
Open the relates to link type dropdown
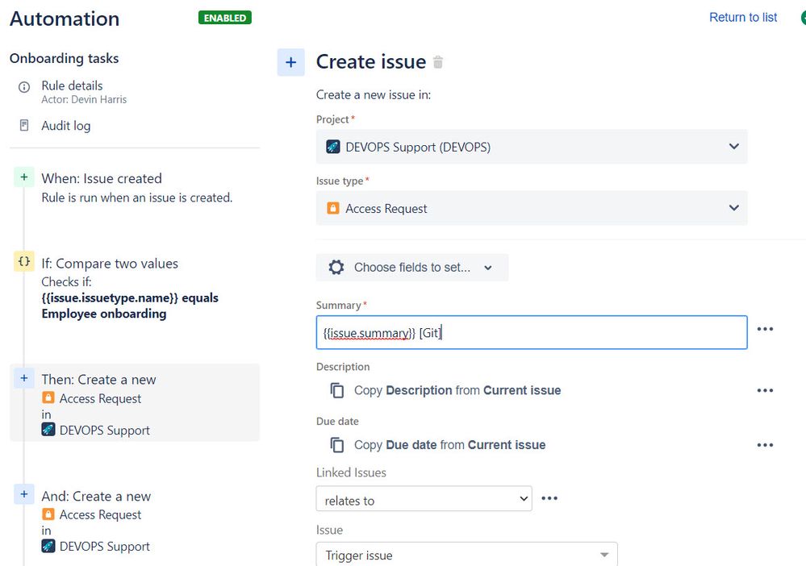pos(424,500)
